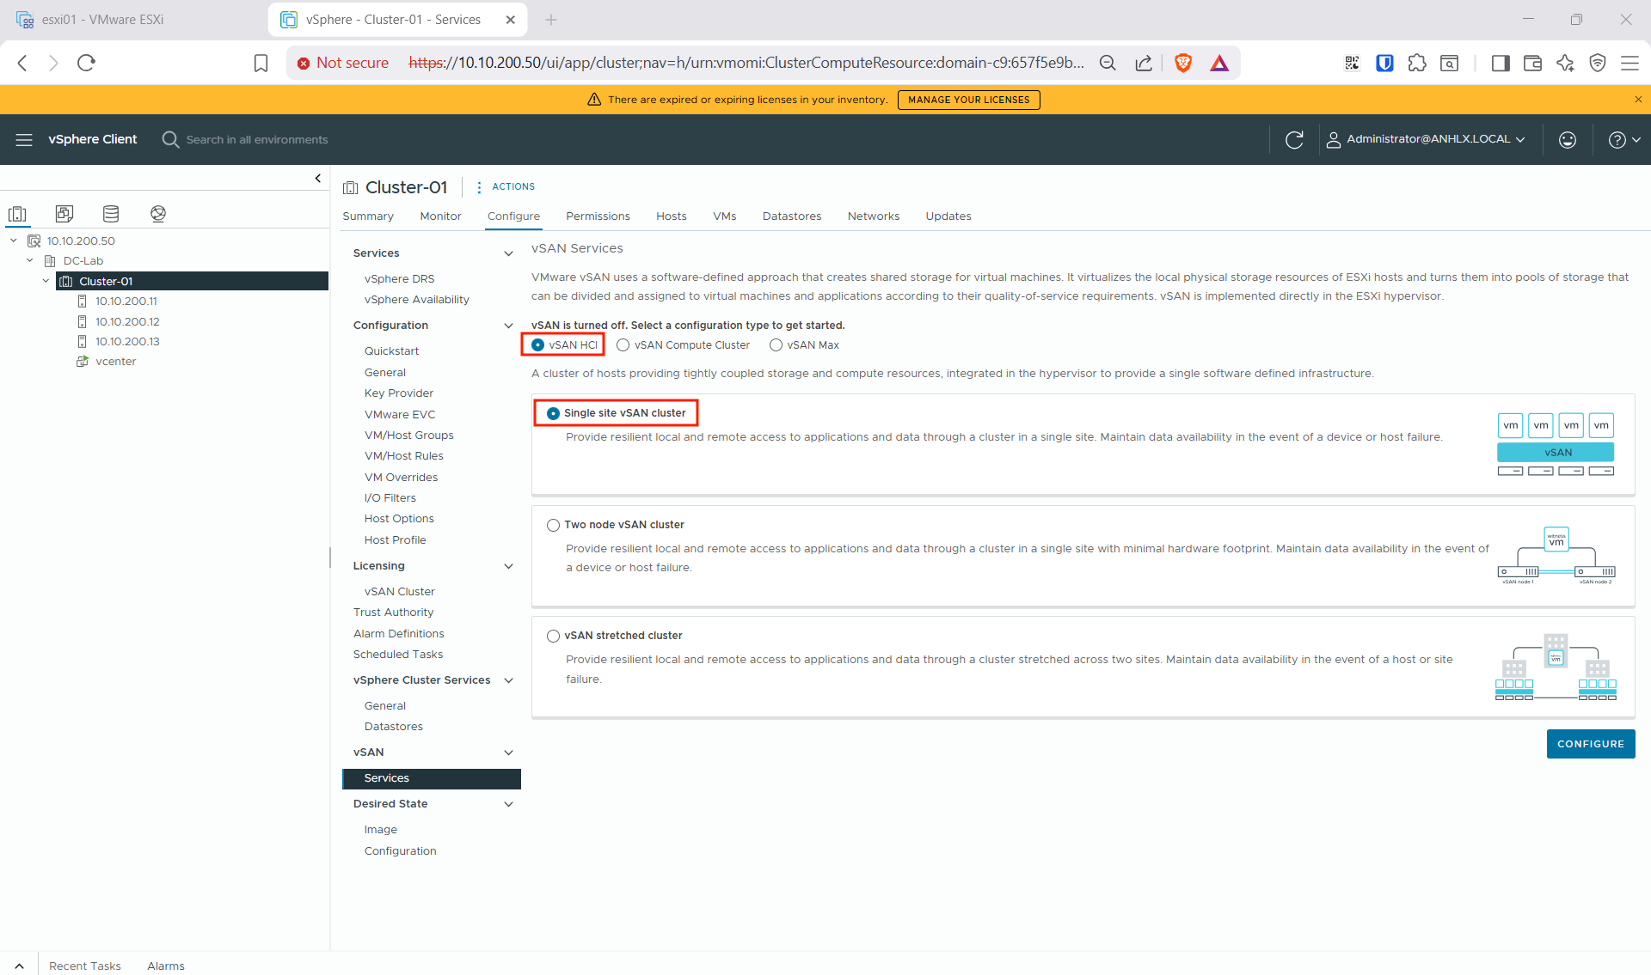Collapse the vSAN section chevron
This screenshot has height=975, width=1651.
pyautogui.click(x=508, y=753)
